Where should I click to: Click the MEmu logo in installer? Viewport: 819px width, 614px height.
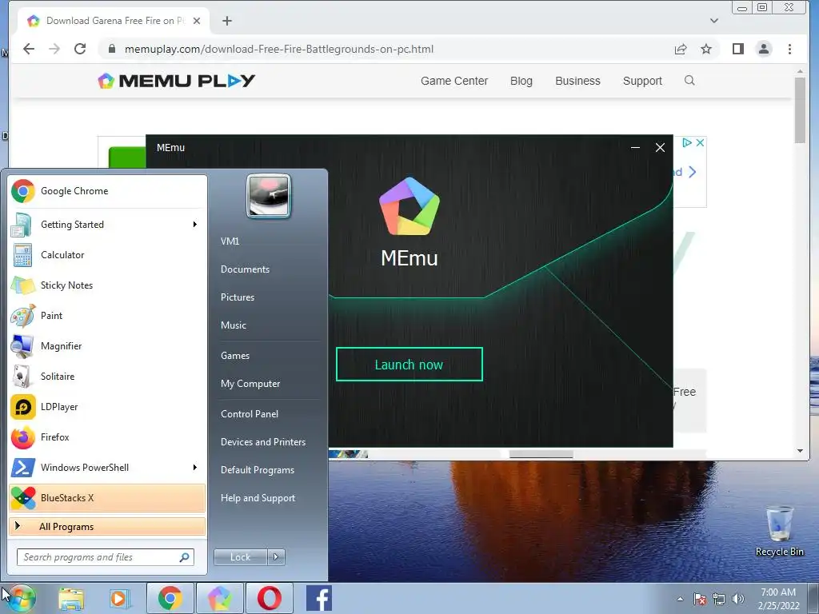click(x=409, y=206)
